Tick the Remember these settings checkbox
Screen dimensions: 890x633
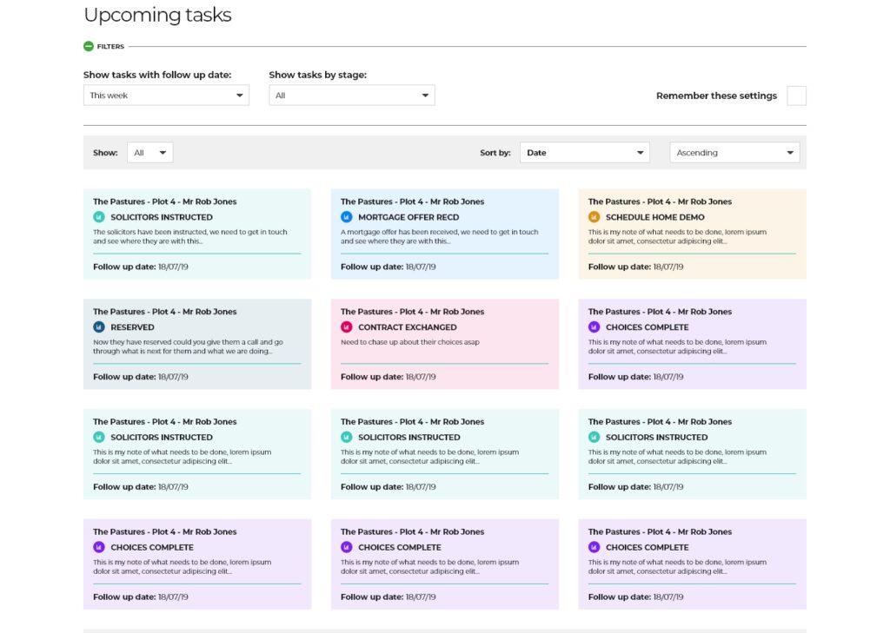pyautogui.click(x=796, y=96)
